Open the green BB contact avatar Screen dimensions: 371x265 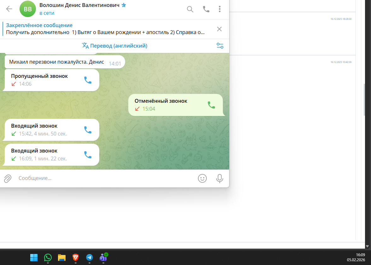(28, 9)
